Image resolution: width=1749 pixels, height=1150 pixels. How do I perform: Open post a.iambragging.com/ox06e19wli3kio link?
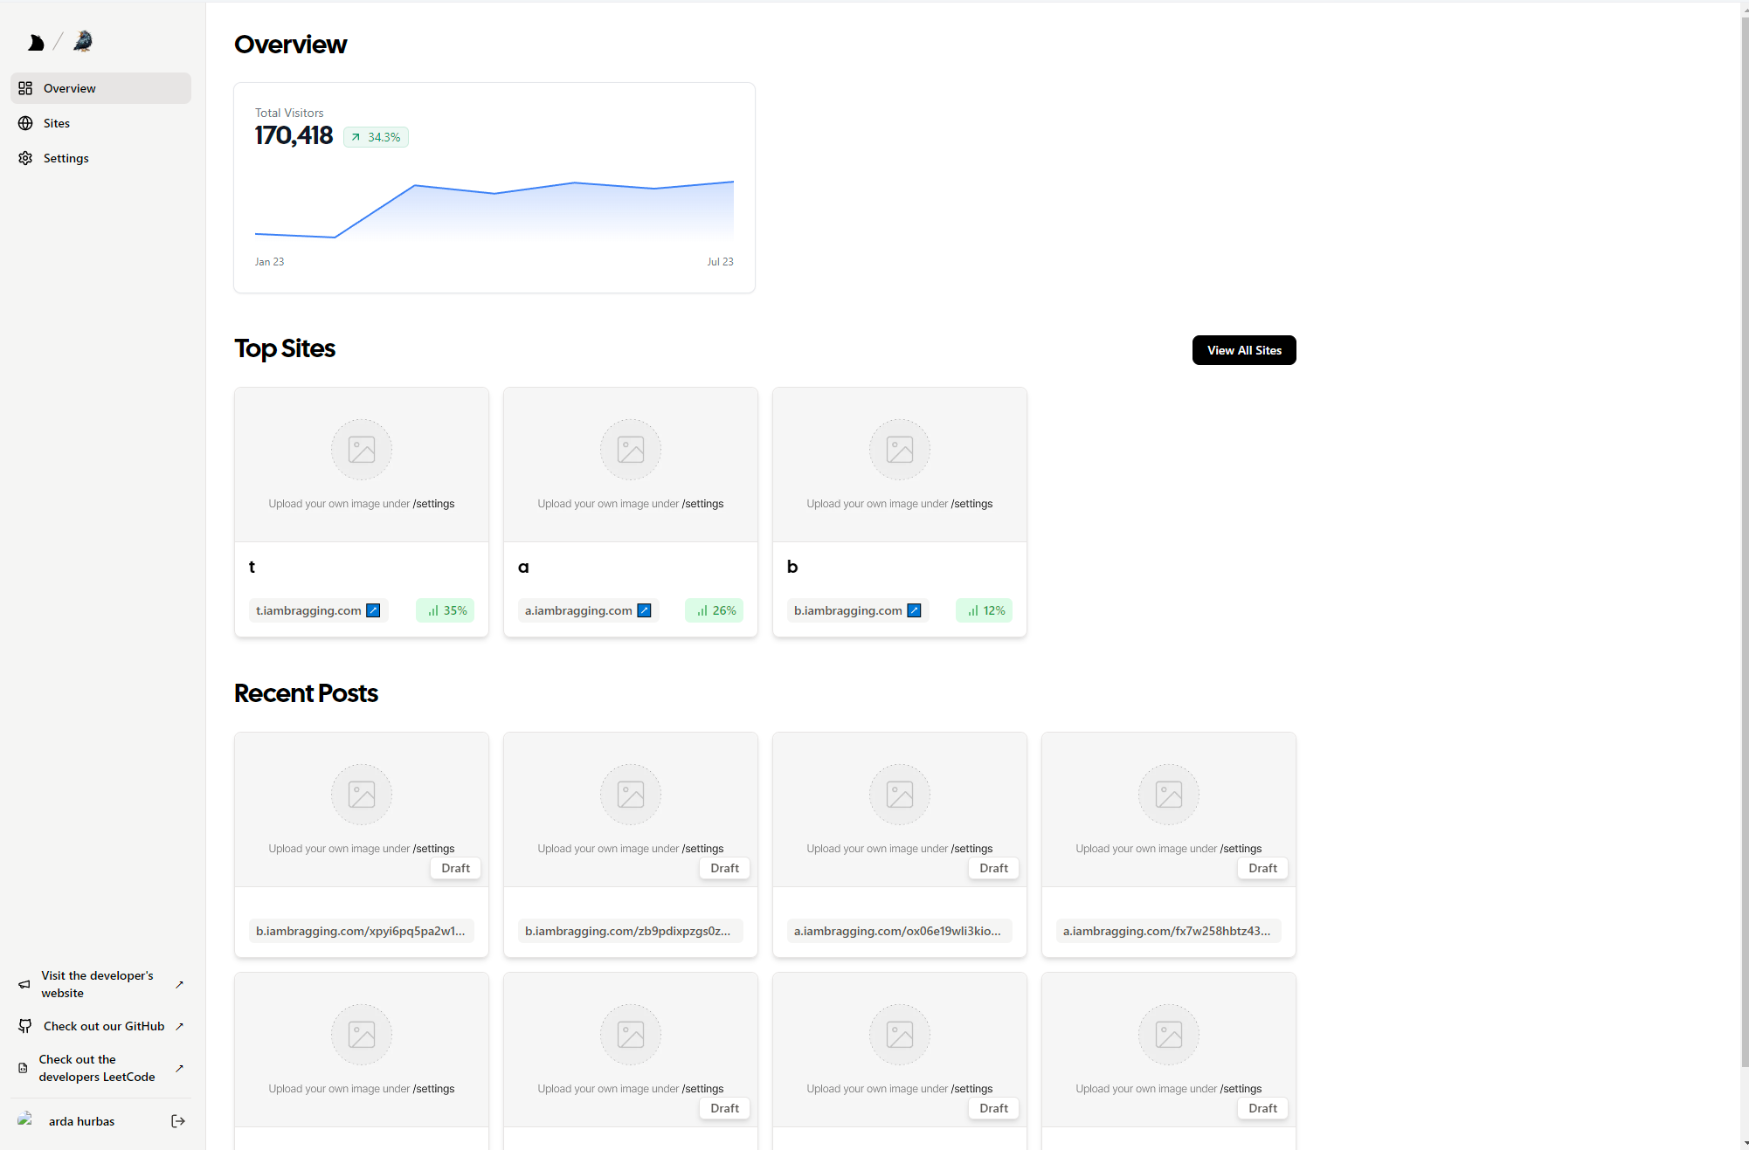click(x=898, y=931)
